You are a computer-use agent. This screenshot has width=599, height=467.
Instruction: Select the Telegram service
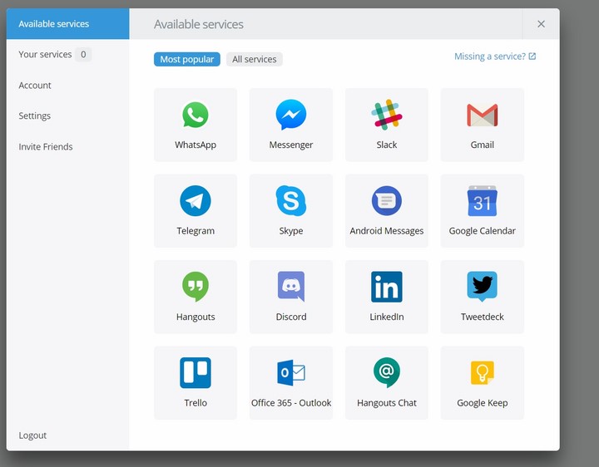click(196, 202)
